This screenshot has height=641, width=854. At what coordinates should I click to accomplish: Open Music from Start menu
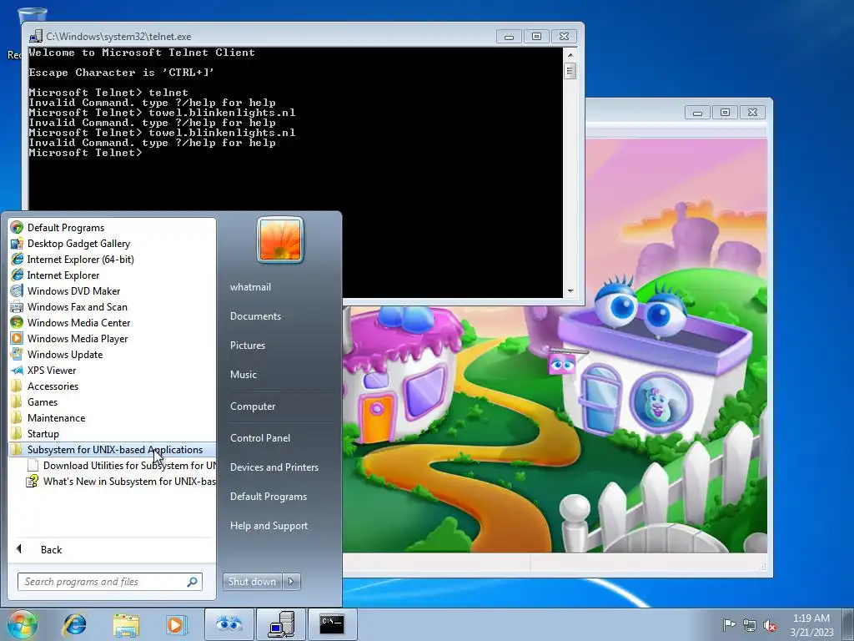[244, 375]
